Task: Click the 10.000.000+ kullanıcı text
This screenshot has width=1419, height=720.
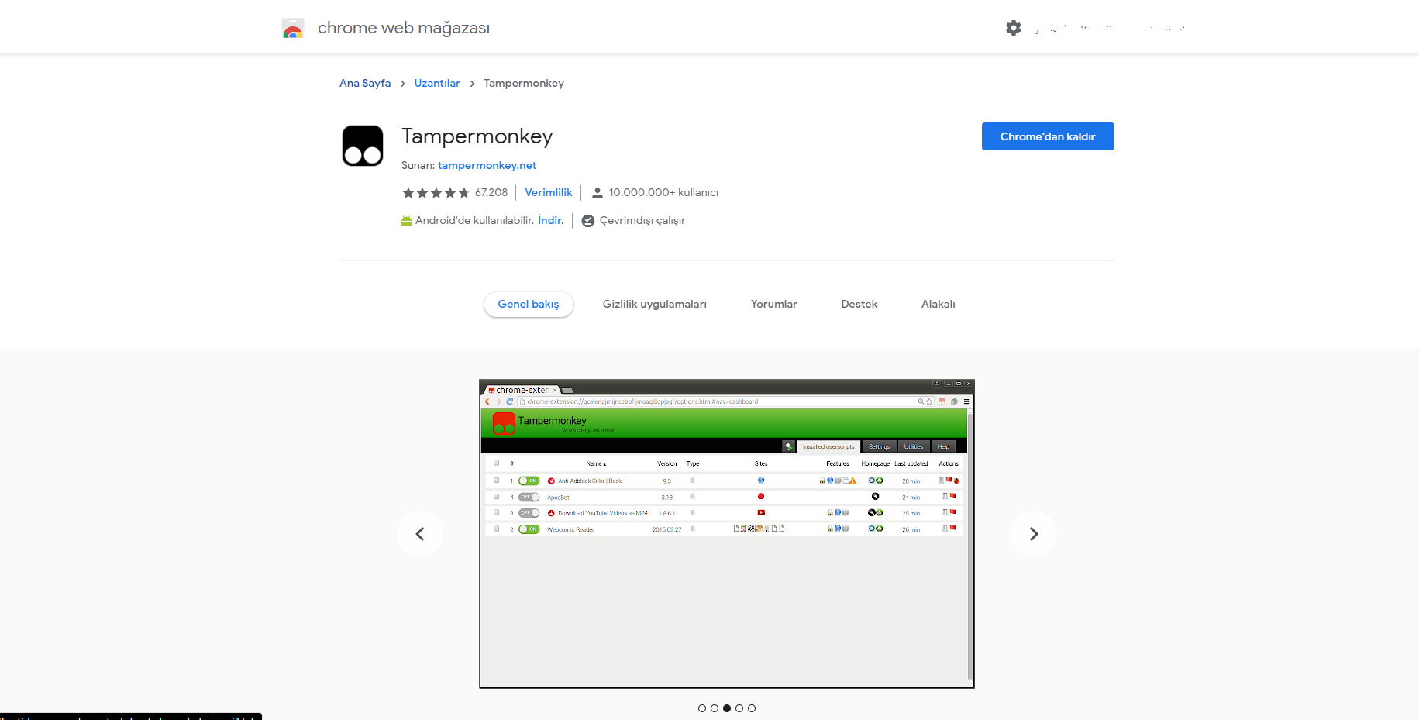Action: point(663,193)
